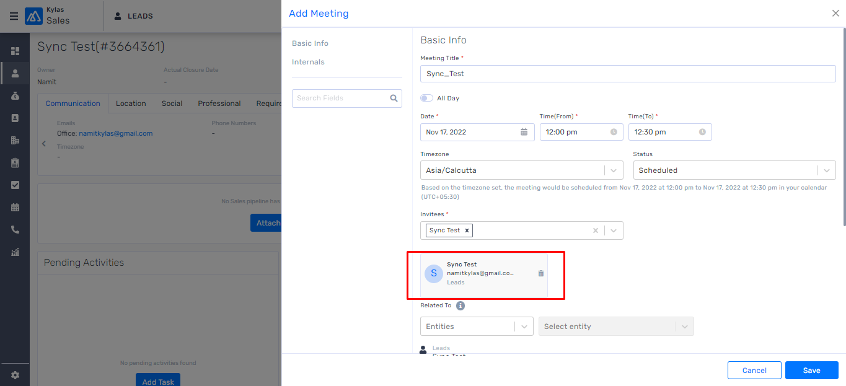
Task: Click Time(To) 12:30 pm field
Action: (x=670, y=132)
